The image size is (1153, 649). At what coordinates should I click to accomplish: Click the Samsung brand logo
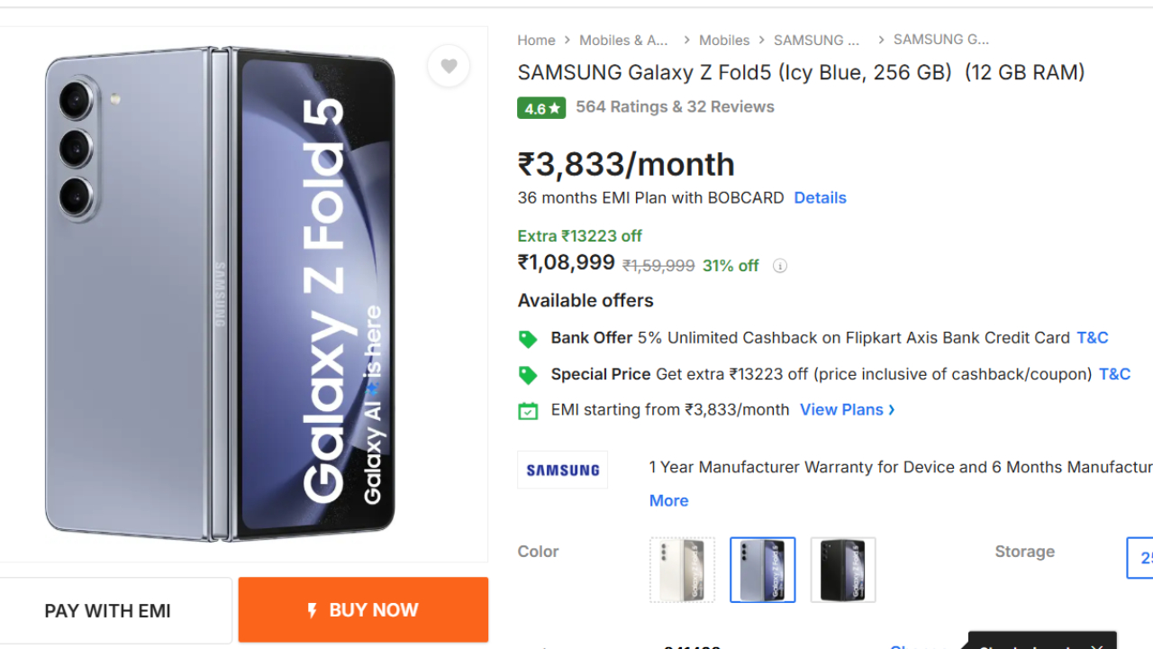563,470
